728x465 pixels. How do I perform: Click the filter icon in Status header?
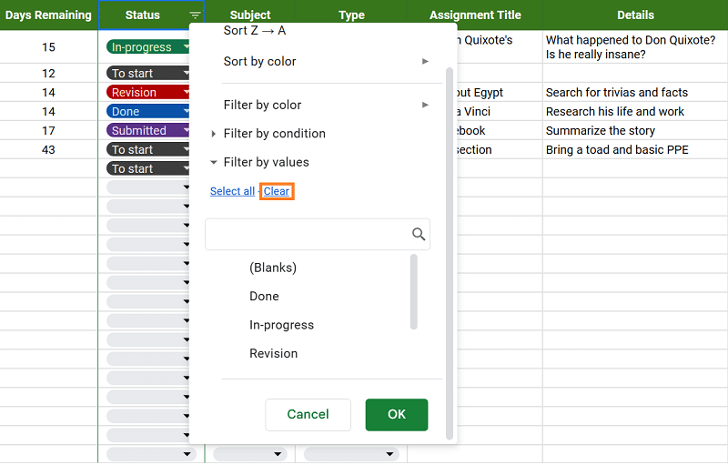(195, 15)
